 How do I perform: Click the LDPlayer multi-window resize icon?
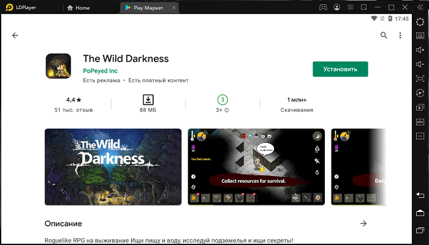pos(364,7)
